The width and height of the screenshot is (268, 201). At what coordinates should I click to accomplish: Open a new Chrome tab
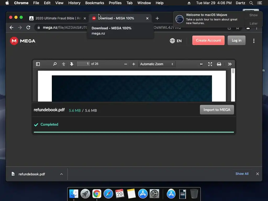coord(157,18)
